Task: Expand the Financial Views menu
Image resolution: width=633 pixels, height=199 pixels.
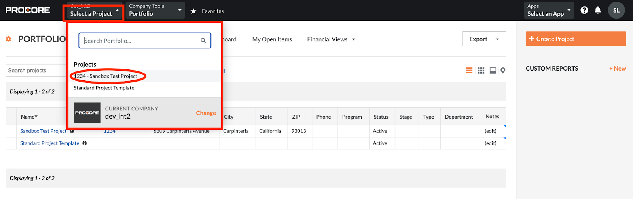Action: coord(331,39)
